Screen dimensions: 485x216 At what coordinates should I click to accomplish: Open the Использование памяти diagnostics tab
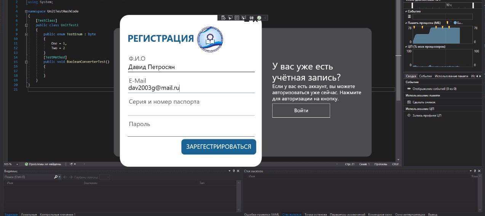click(451, 76)
